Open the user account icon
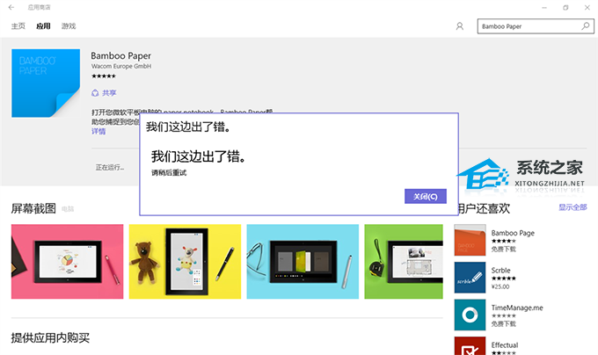Viewport: 598px width, 355px height. pyautogui.click(x=460, y=26)
